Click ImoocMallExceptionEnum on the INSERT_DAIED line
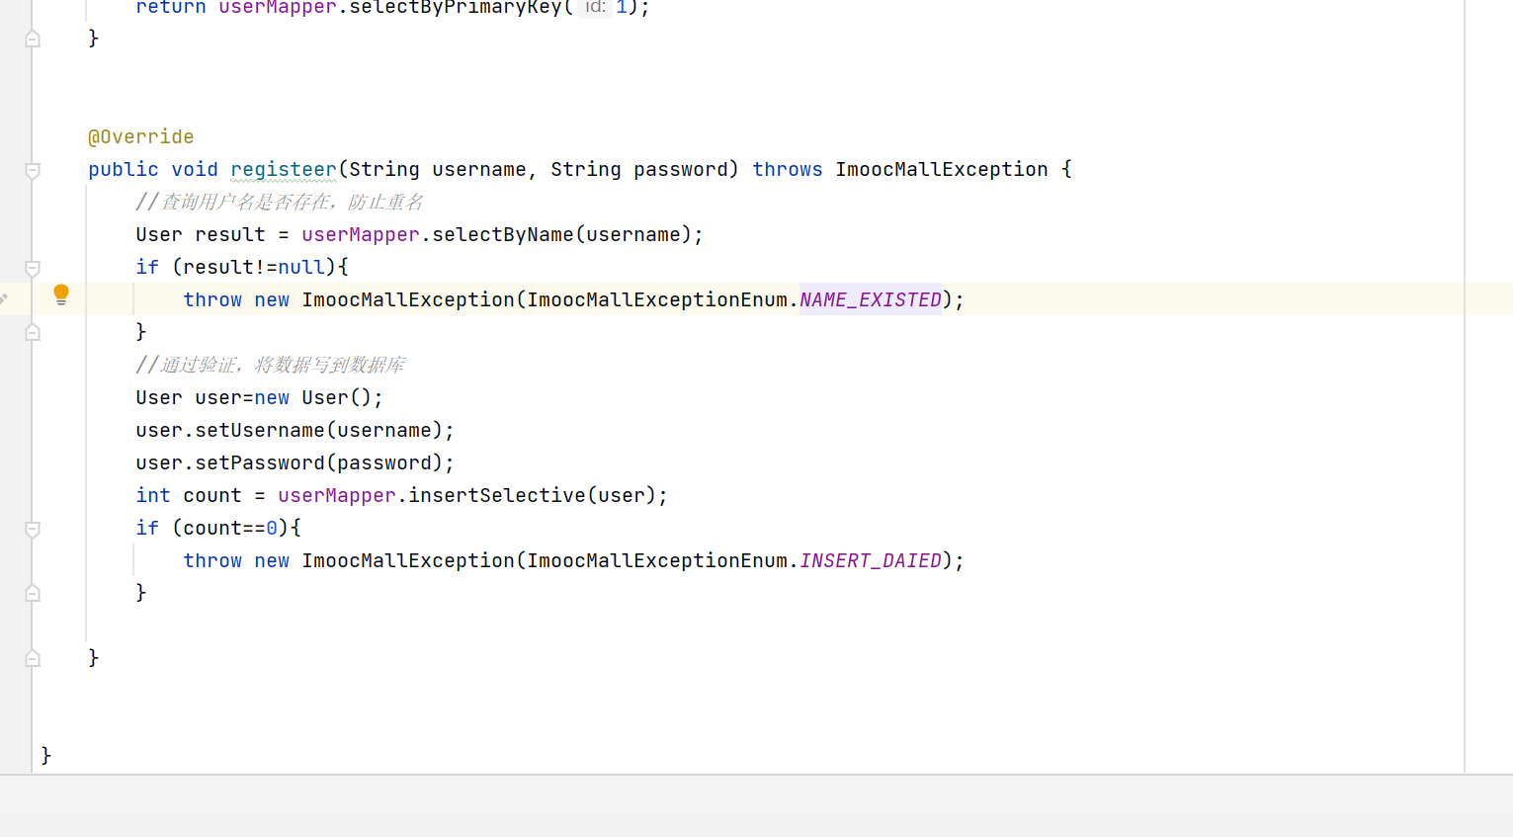 (657, 560)
